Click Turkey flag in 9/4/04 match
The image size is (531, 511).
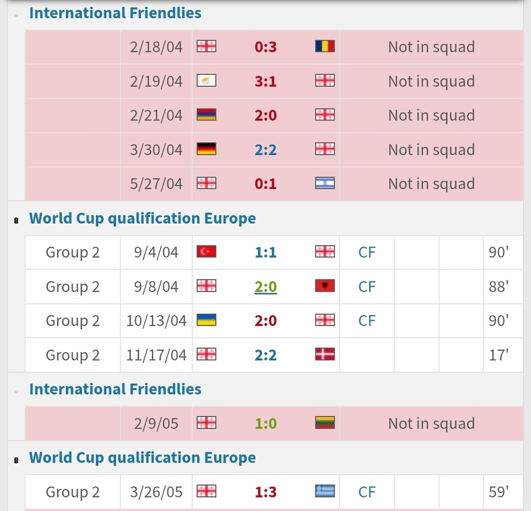[x=206, y=252]
